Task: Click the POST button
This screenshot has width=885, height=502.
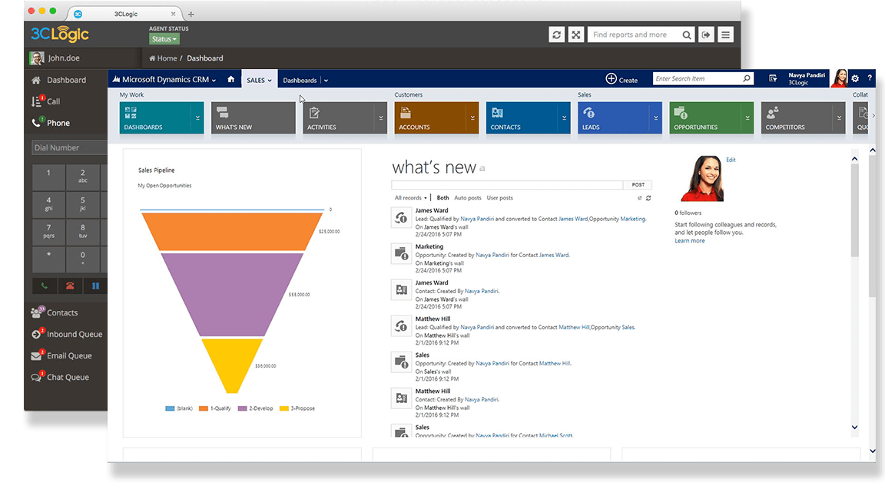Action: [x=638, y=185]
